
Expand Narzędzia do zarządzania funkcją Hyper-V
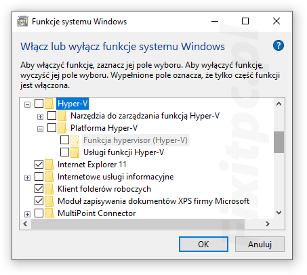40,117
